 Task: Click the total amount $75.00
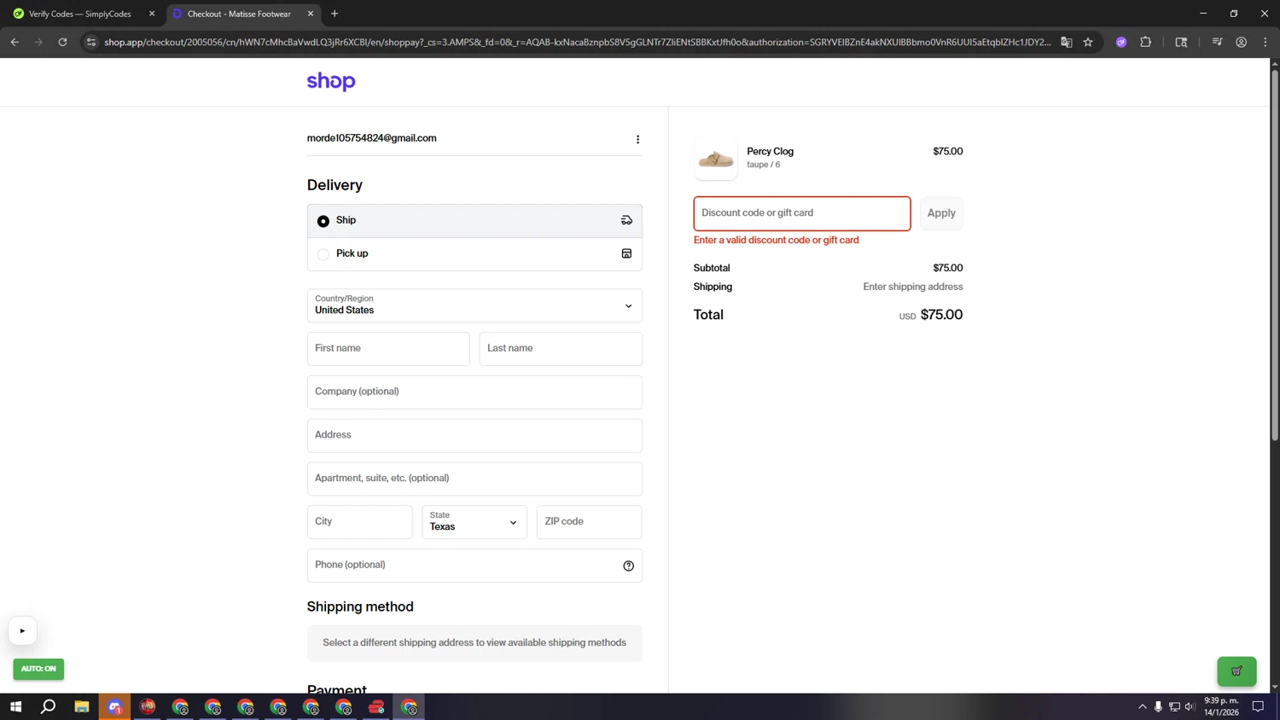941,315
